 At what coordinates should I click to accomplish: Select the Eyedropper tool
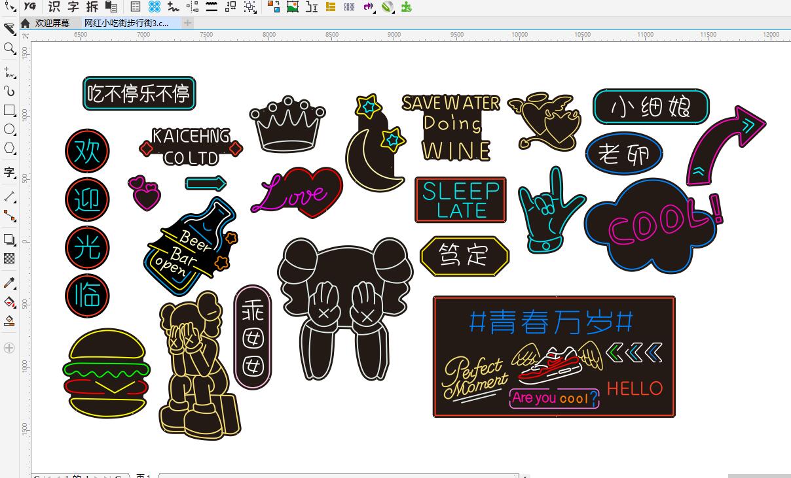(9, 282)
